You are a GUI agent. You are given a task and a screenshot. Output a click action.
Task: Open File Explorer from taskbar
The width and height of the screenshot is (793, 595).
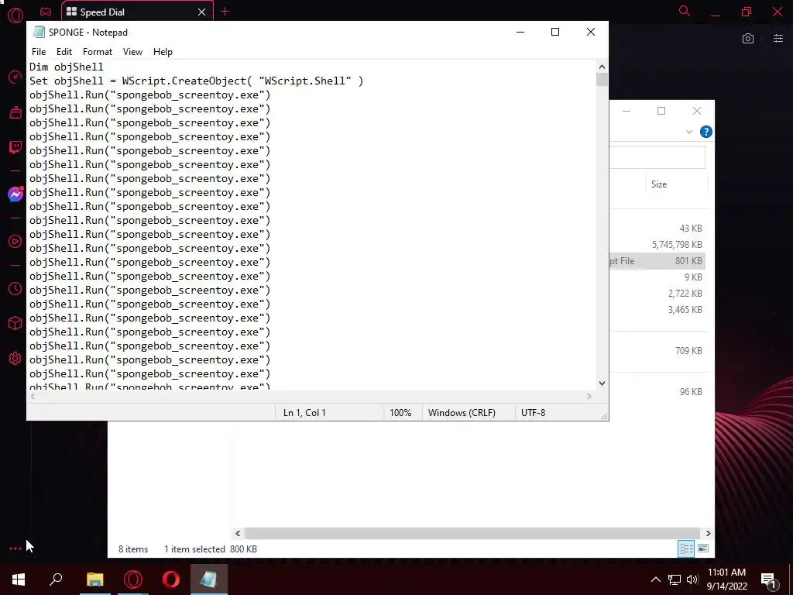pyautogui.click(x=94, y=580)
